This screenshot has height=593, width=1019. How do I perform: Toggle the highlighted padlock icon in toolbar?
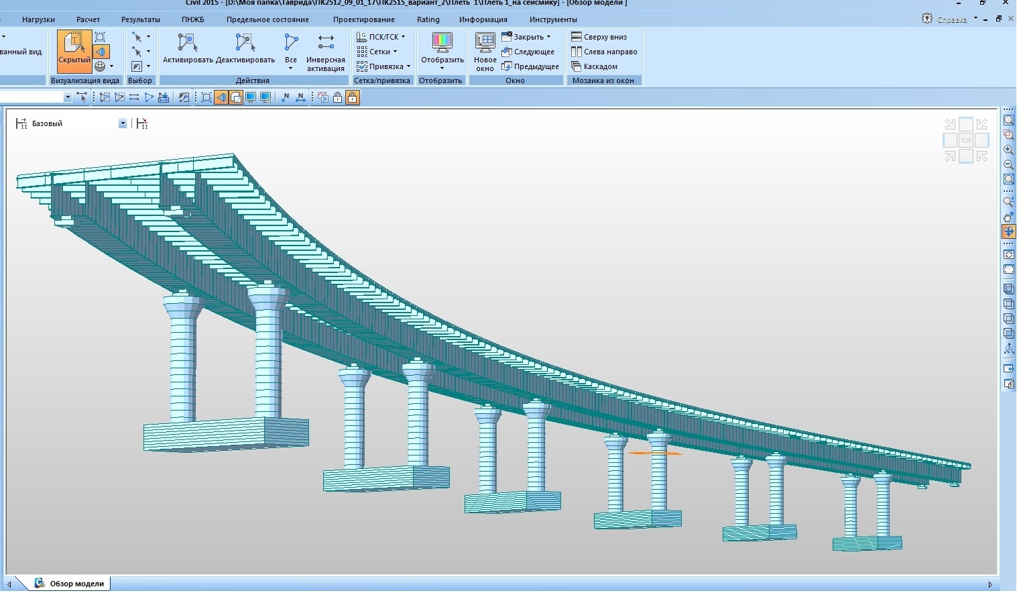[352, 98]
